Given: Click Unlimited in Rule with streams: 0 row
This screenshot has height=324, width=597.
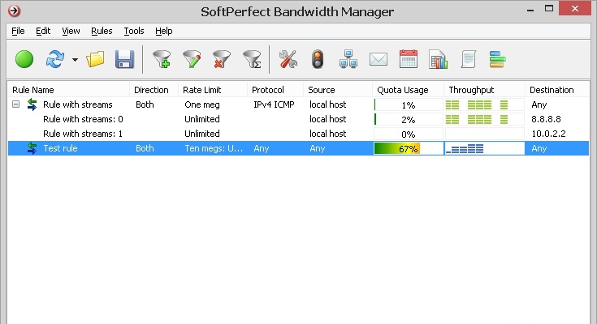Looking at the screenshot, I should tap(202, 119).
